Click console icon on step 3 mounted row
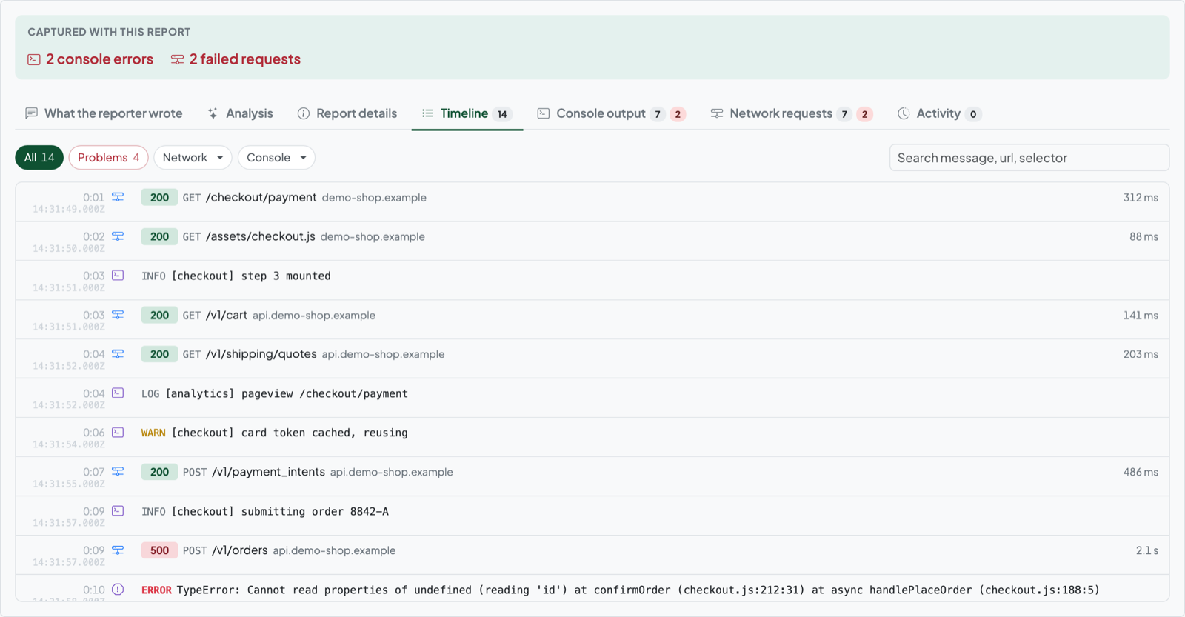 coord(118,275)
